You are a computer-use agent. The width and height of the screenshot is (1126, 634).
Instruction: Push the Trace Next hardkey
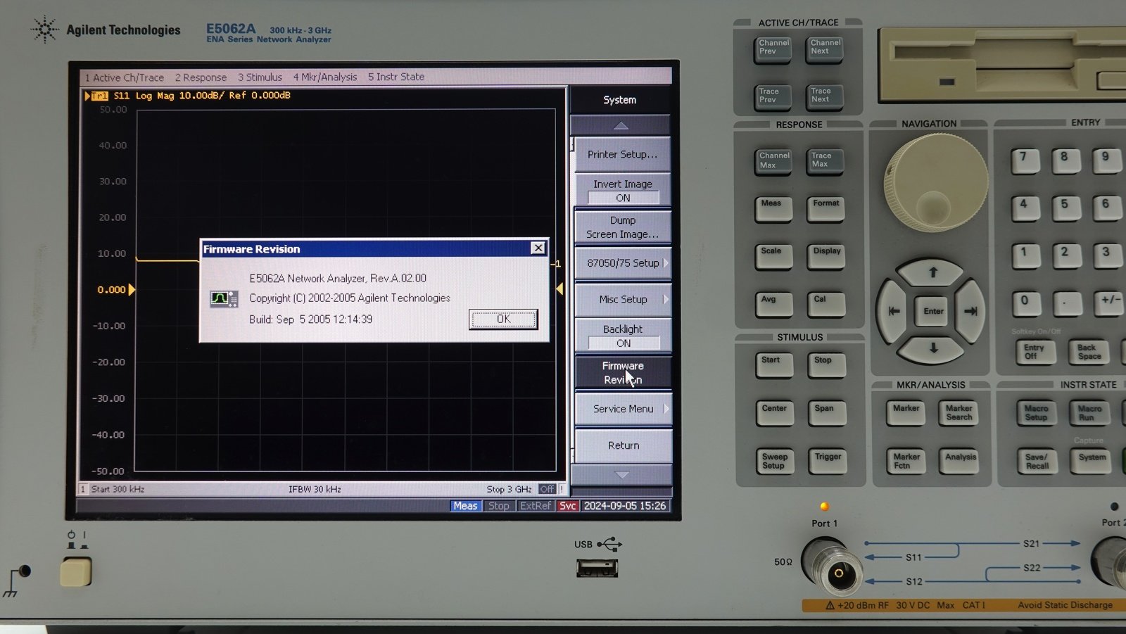(x=824, y=96)
